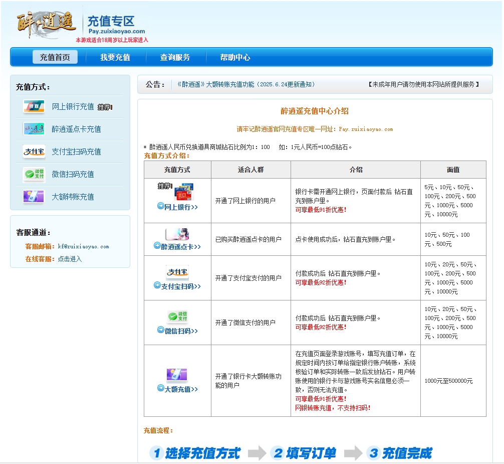
Task: Click the blue arrow icon before 微信扫码>>
Action: pos(160,330)
